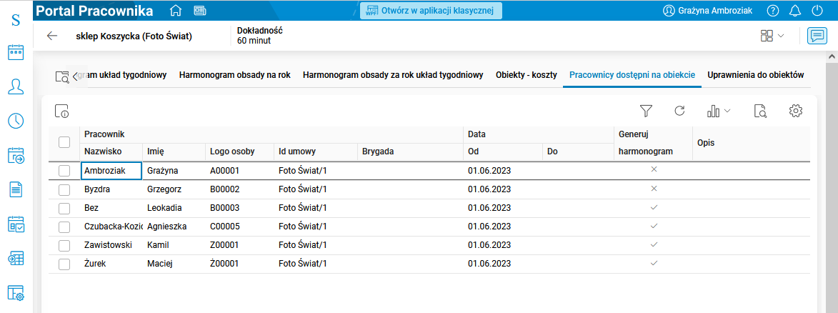Switch to Harmonogram obsady na rok tab
The width and height of the screenshot is (838, 313).
pyautogui.click(x=234, y=75)
